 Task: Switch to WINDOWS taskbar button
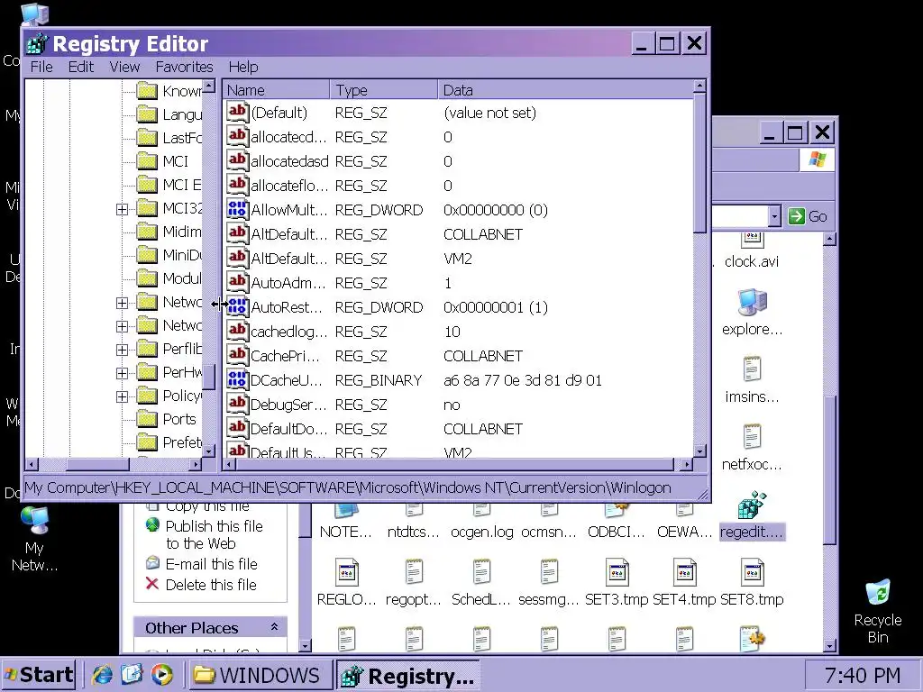coord(259,675)
